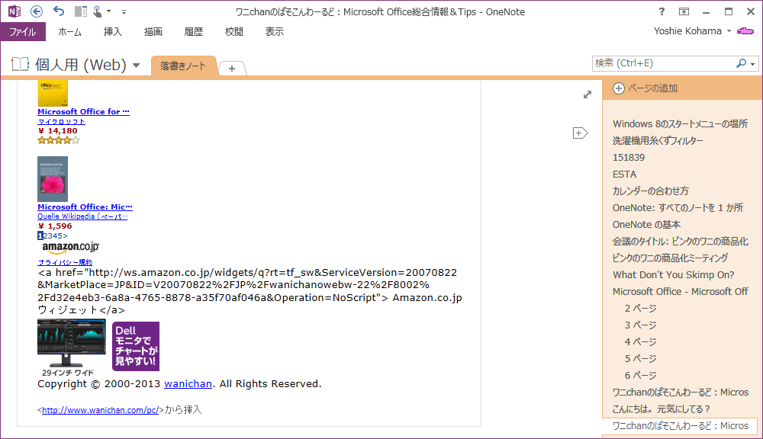This screenshot has width=763, height=439.
Task: Click the amazon.co.jp logo
Action: [x=70, y=248]
